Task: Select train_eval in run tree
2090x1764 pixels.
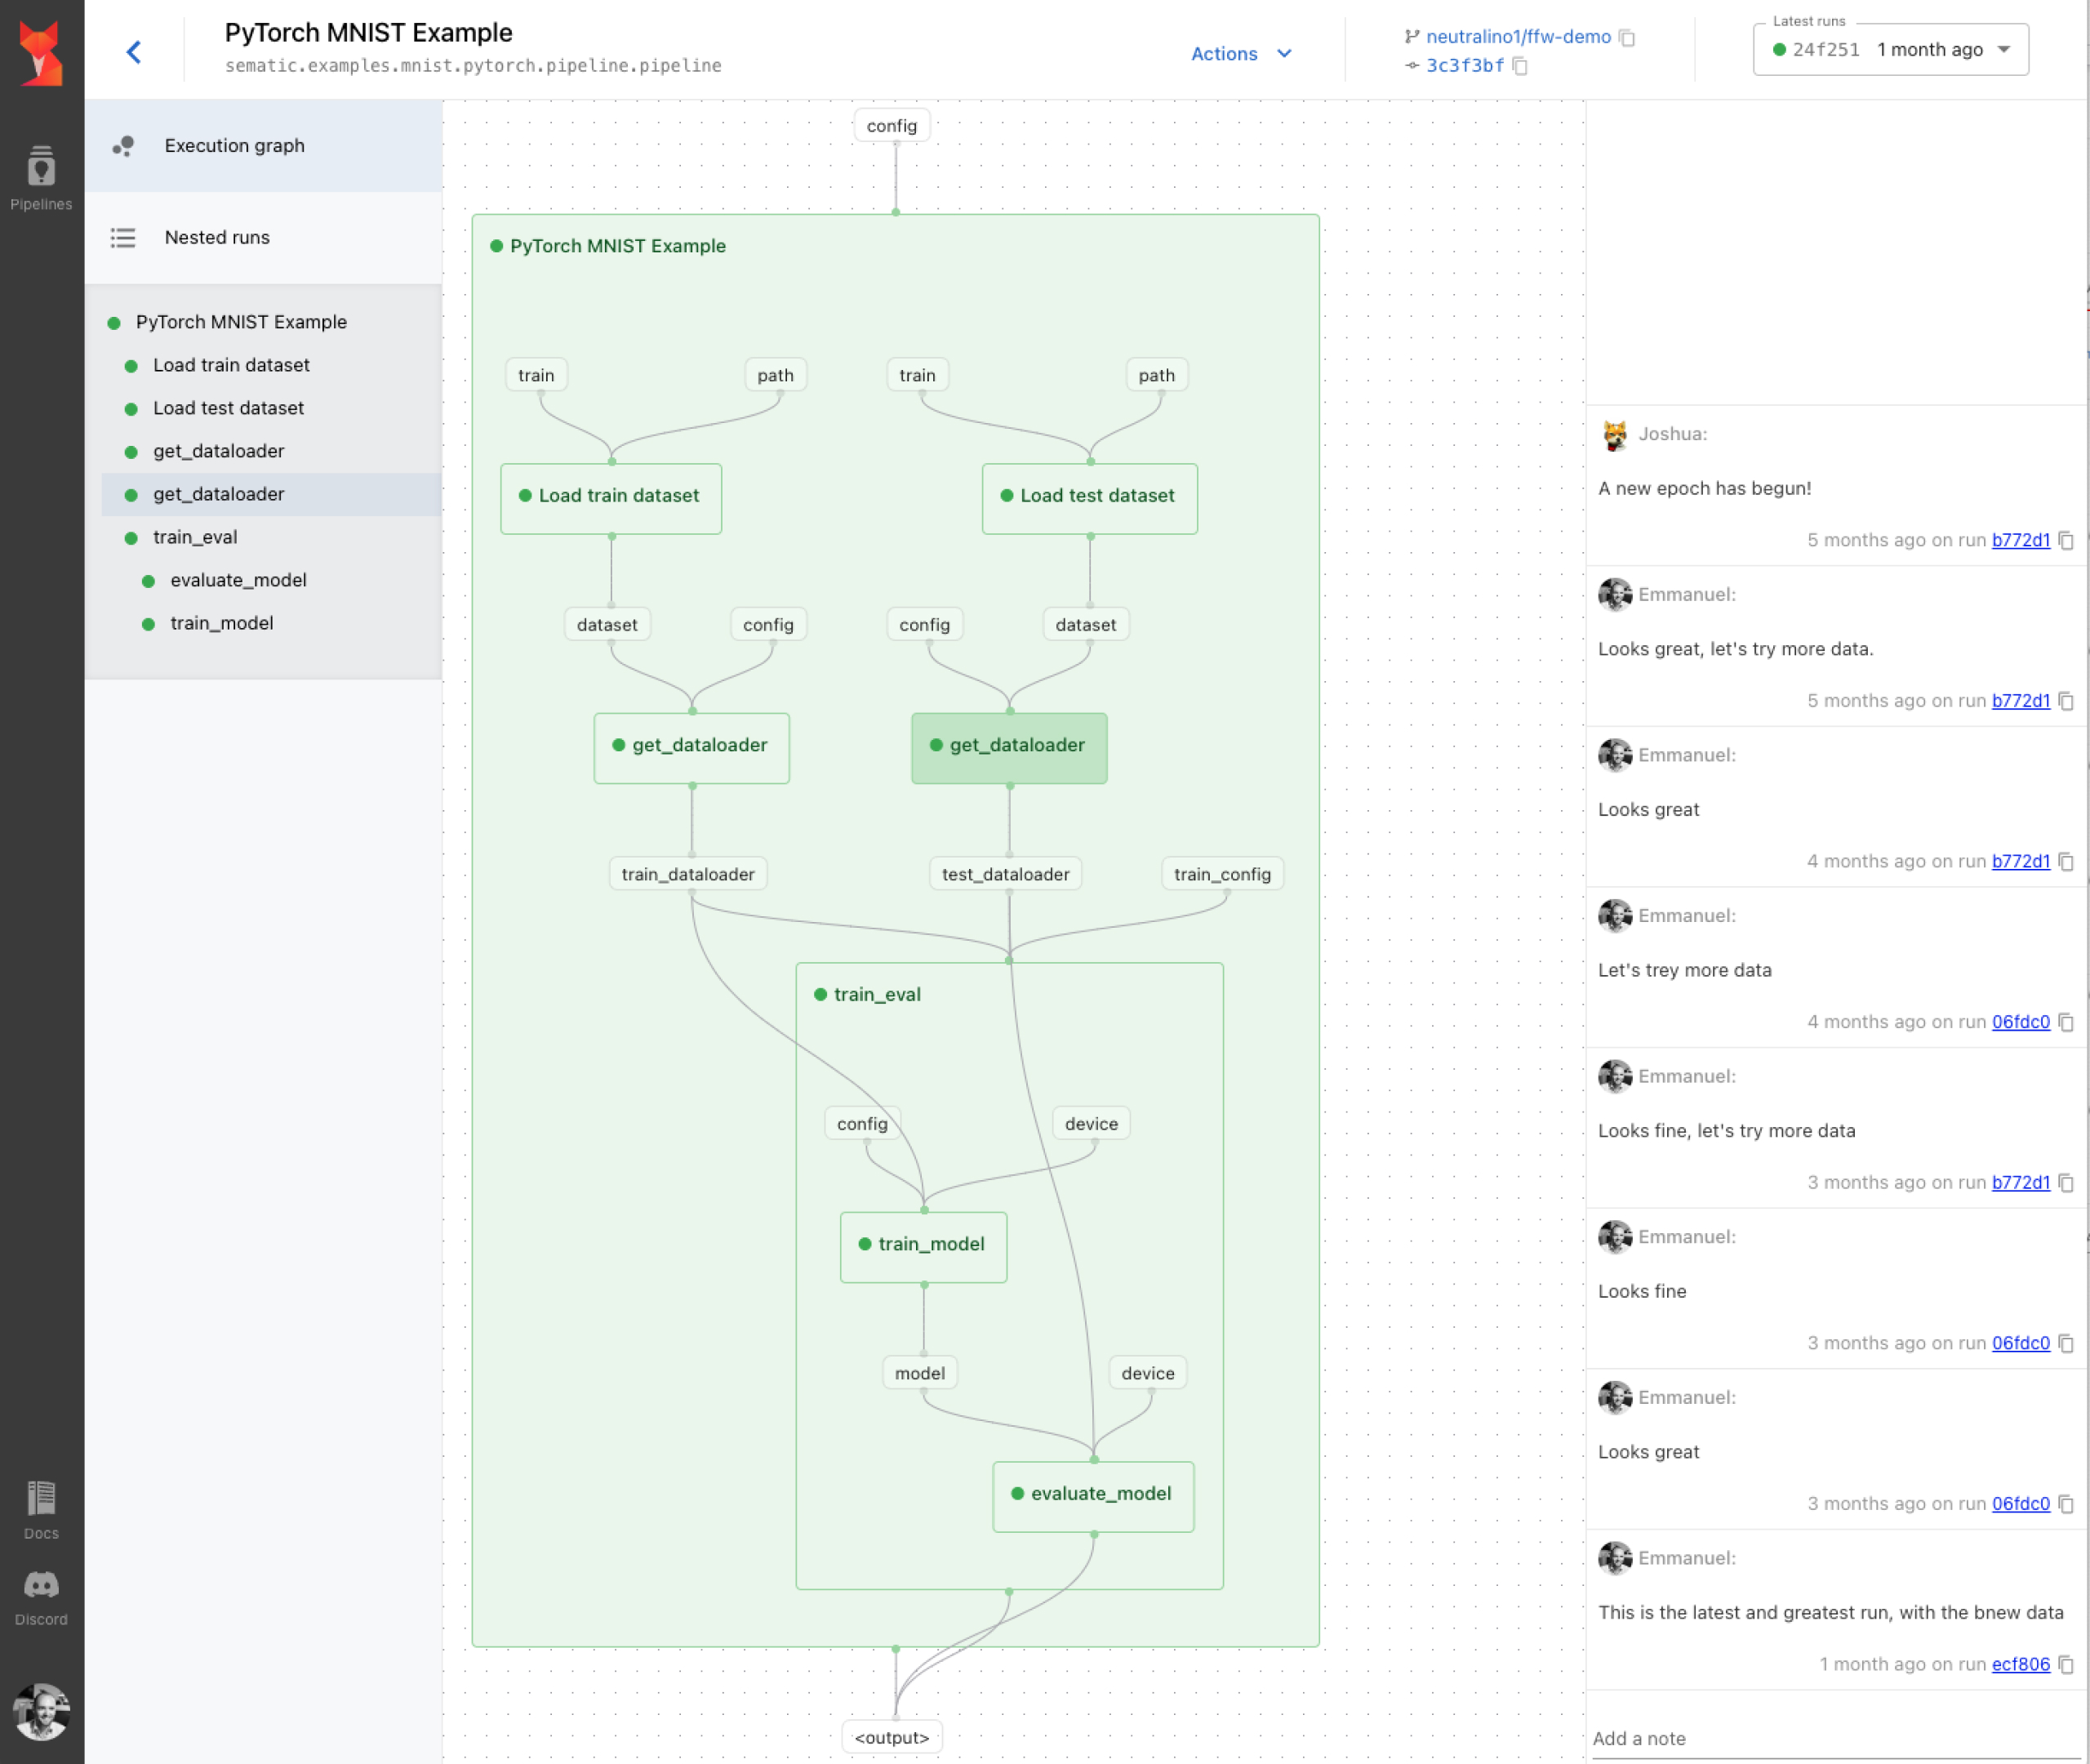Action: click(195, 537)
